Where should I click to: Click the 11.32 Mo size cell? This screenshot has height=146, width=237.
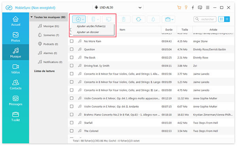click(x=183, y=98)
